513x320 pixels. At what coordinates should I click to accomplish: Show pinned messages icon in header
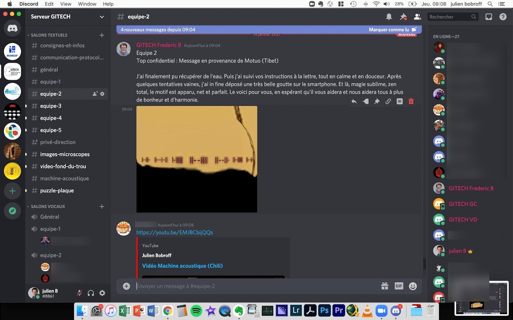click(403, 17)
